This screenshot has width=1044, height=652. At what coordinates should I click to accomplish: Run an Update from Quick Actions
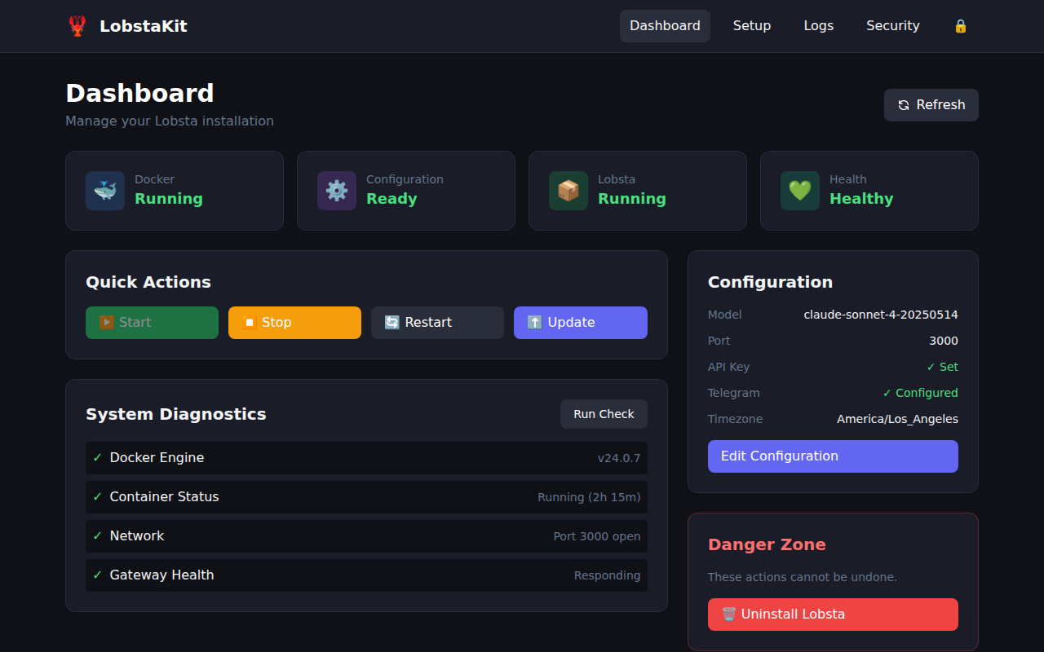coord(580,322)
